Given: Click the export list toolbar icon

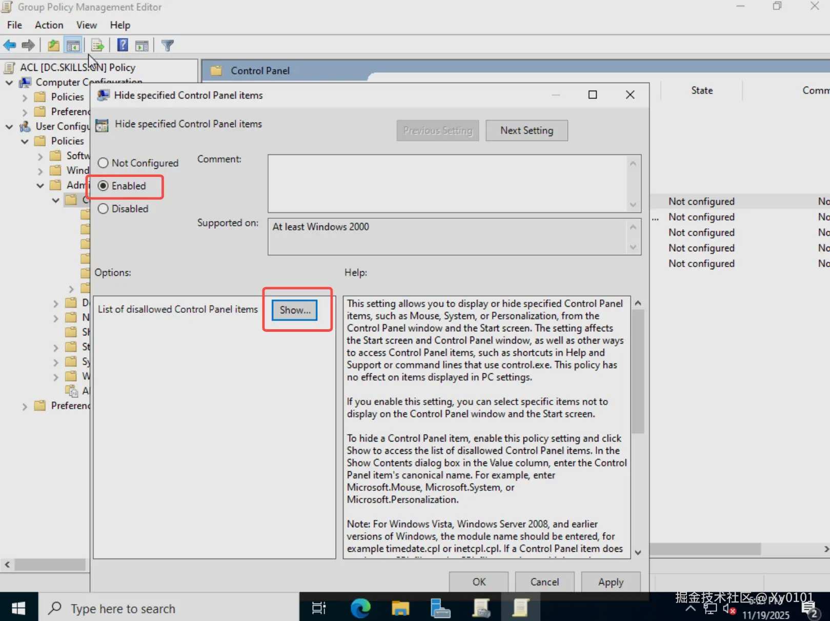Looking at the screenshot, I should tap(97, 45).
